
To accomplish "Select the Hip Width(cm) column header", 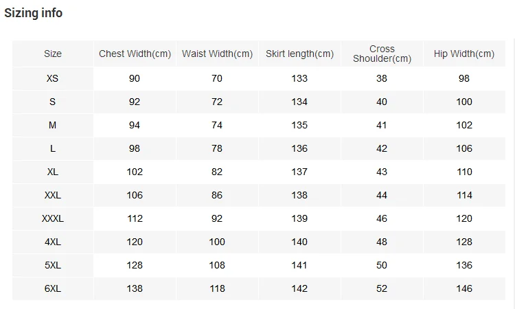I will pyautogui.click(x=464, y=54).
